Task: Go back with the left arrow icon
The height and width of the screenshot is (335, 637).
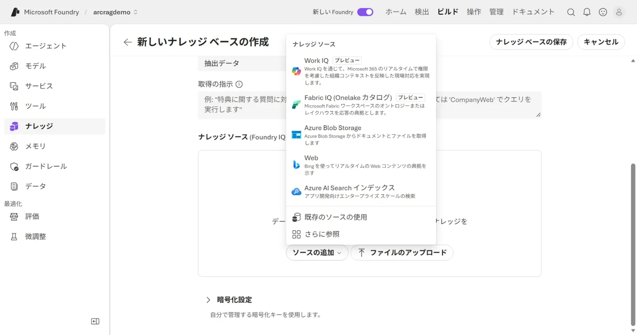Action: click(127, 42)
